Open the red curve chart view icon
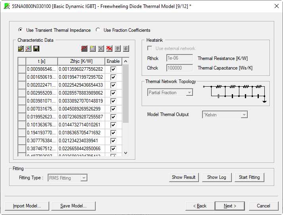The image size is (283, 215). (x=84, y=48)
